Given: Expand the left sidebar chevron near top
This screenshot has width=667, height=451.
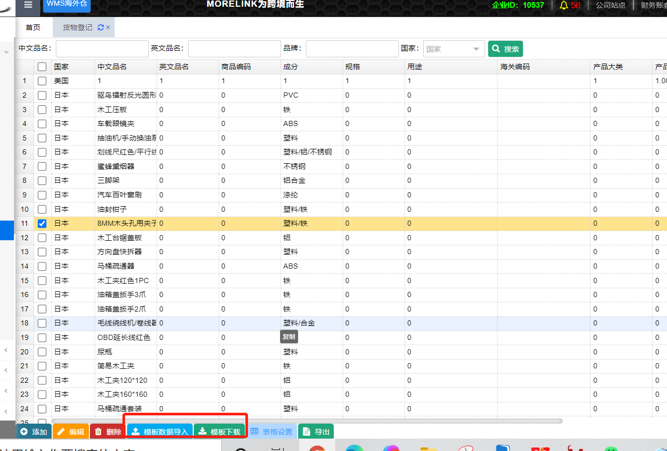Looking at the screenshot, I should tap(7, 52).
